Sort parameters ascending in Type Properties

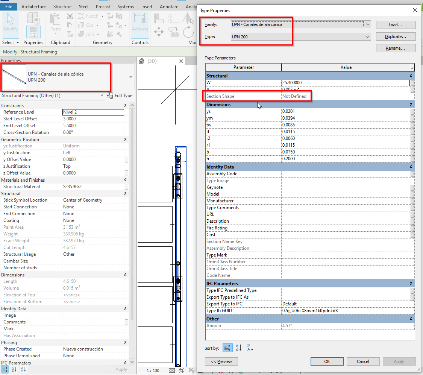(x=238, y=349)
